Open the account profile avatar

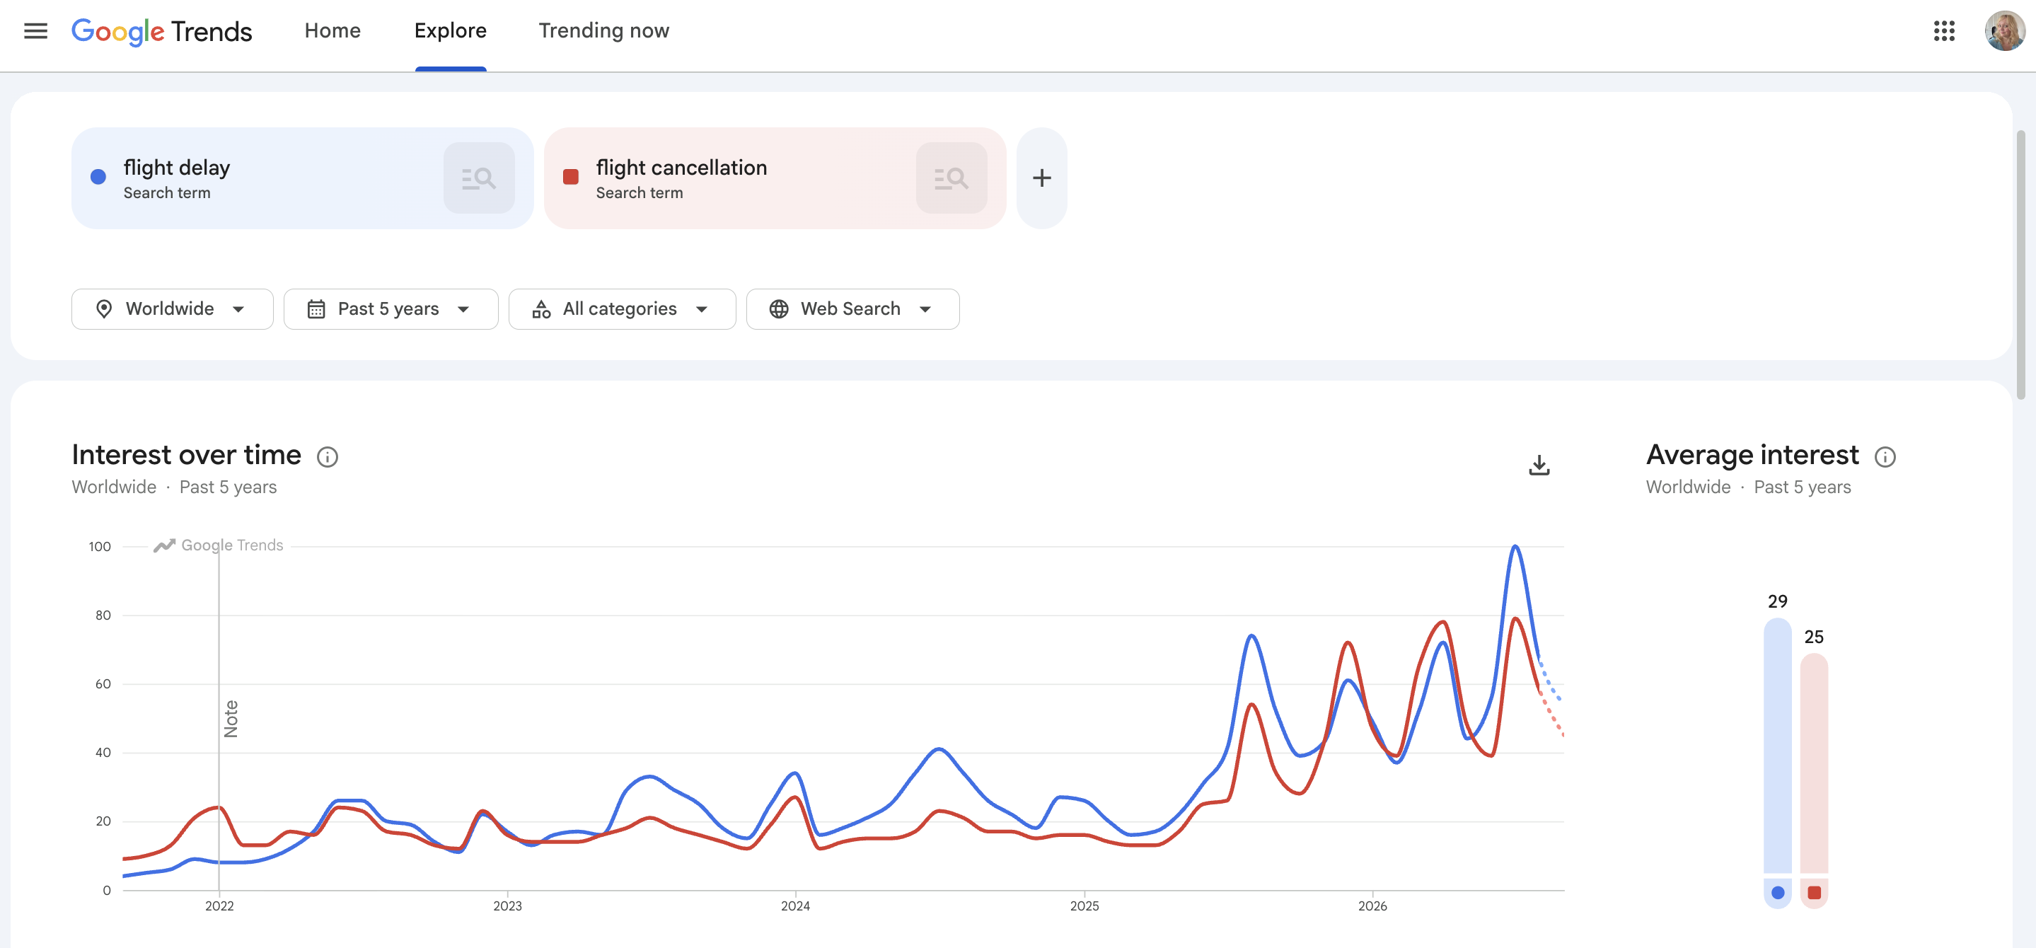[x=2004, y=31]
